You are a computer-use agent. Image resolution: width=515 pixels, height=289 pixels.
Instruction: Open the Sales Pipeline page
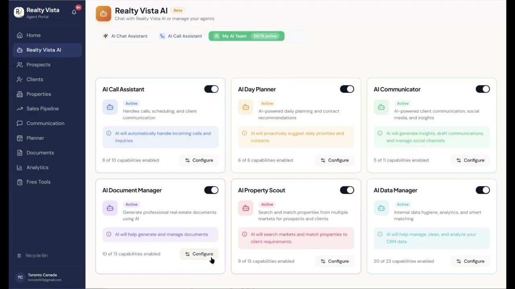coord(47,109)
